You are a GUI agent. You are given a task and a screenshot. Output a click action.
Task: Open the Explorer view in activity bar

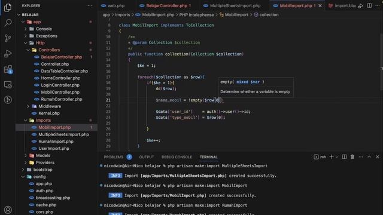[x=8, y=8]
